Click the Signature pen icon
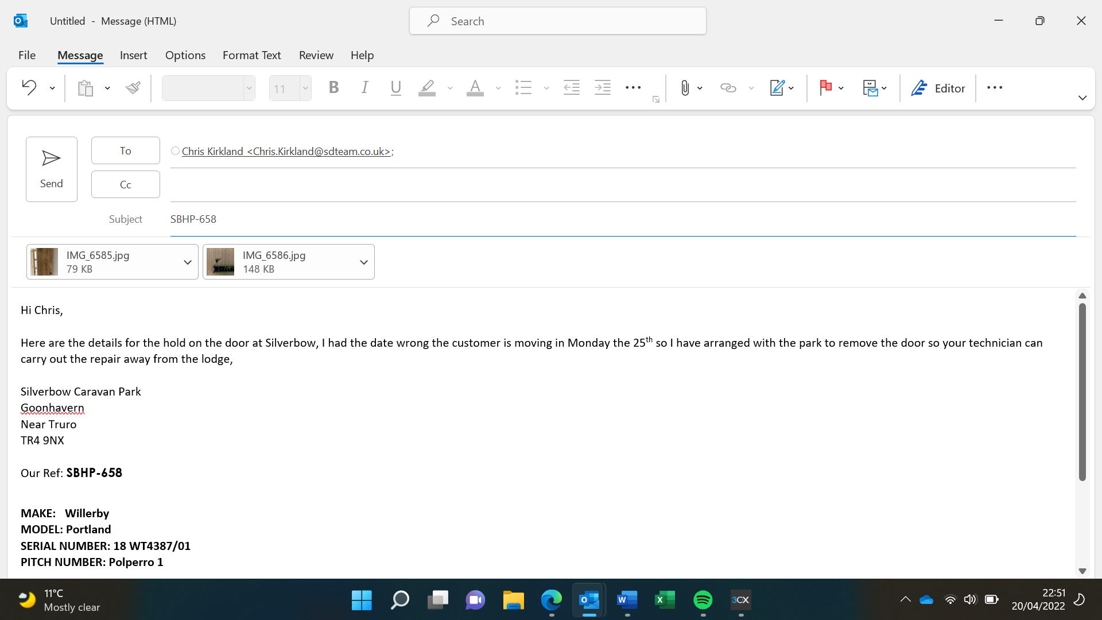The image size is (1102, 620). (x=777, y=88)
